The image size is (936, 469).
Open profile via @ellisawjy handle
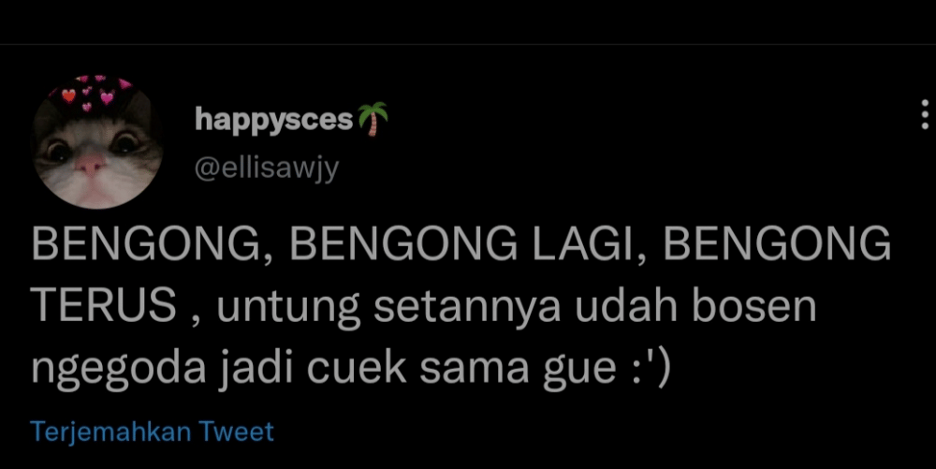tap(267, 169)
